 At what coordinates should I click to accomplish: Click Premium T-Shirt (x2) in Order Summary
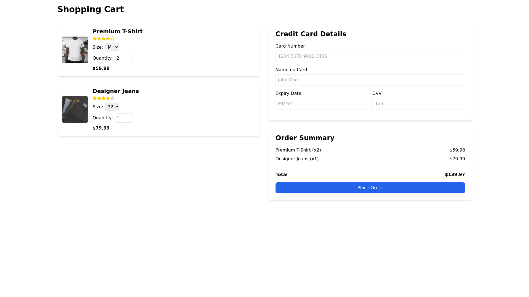pos(298,150)
